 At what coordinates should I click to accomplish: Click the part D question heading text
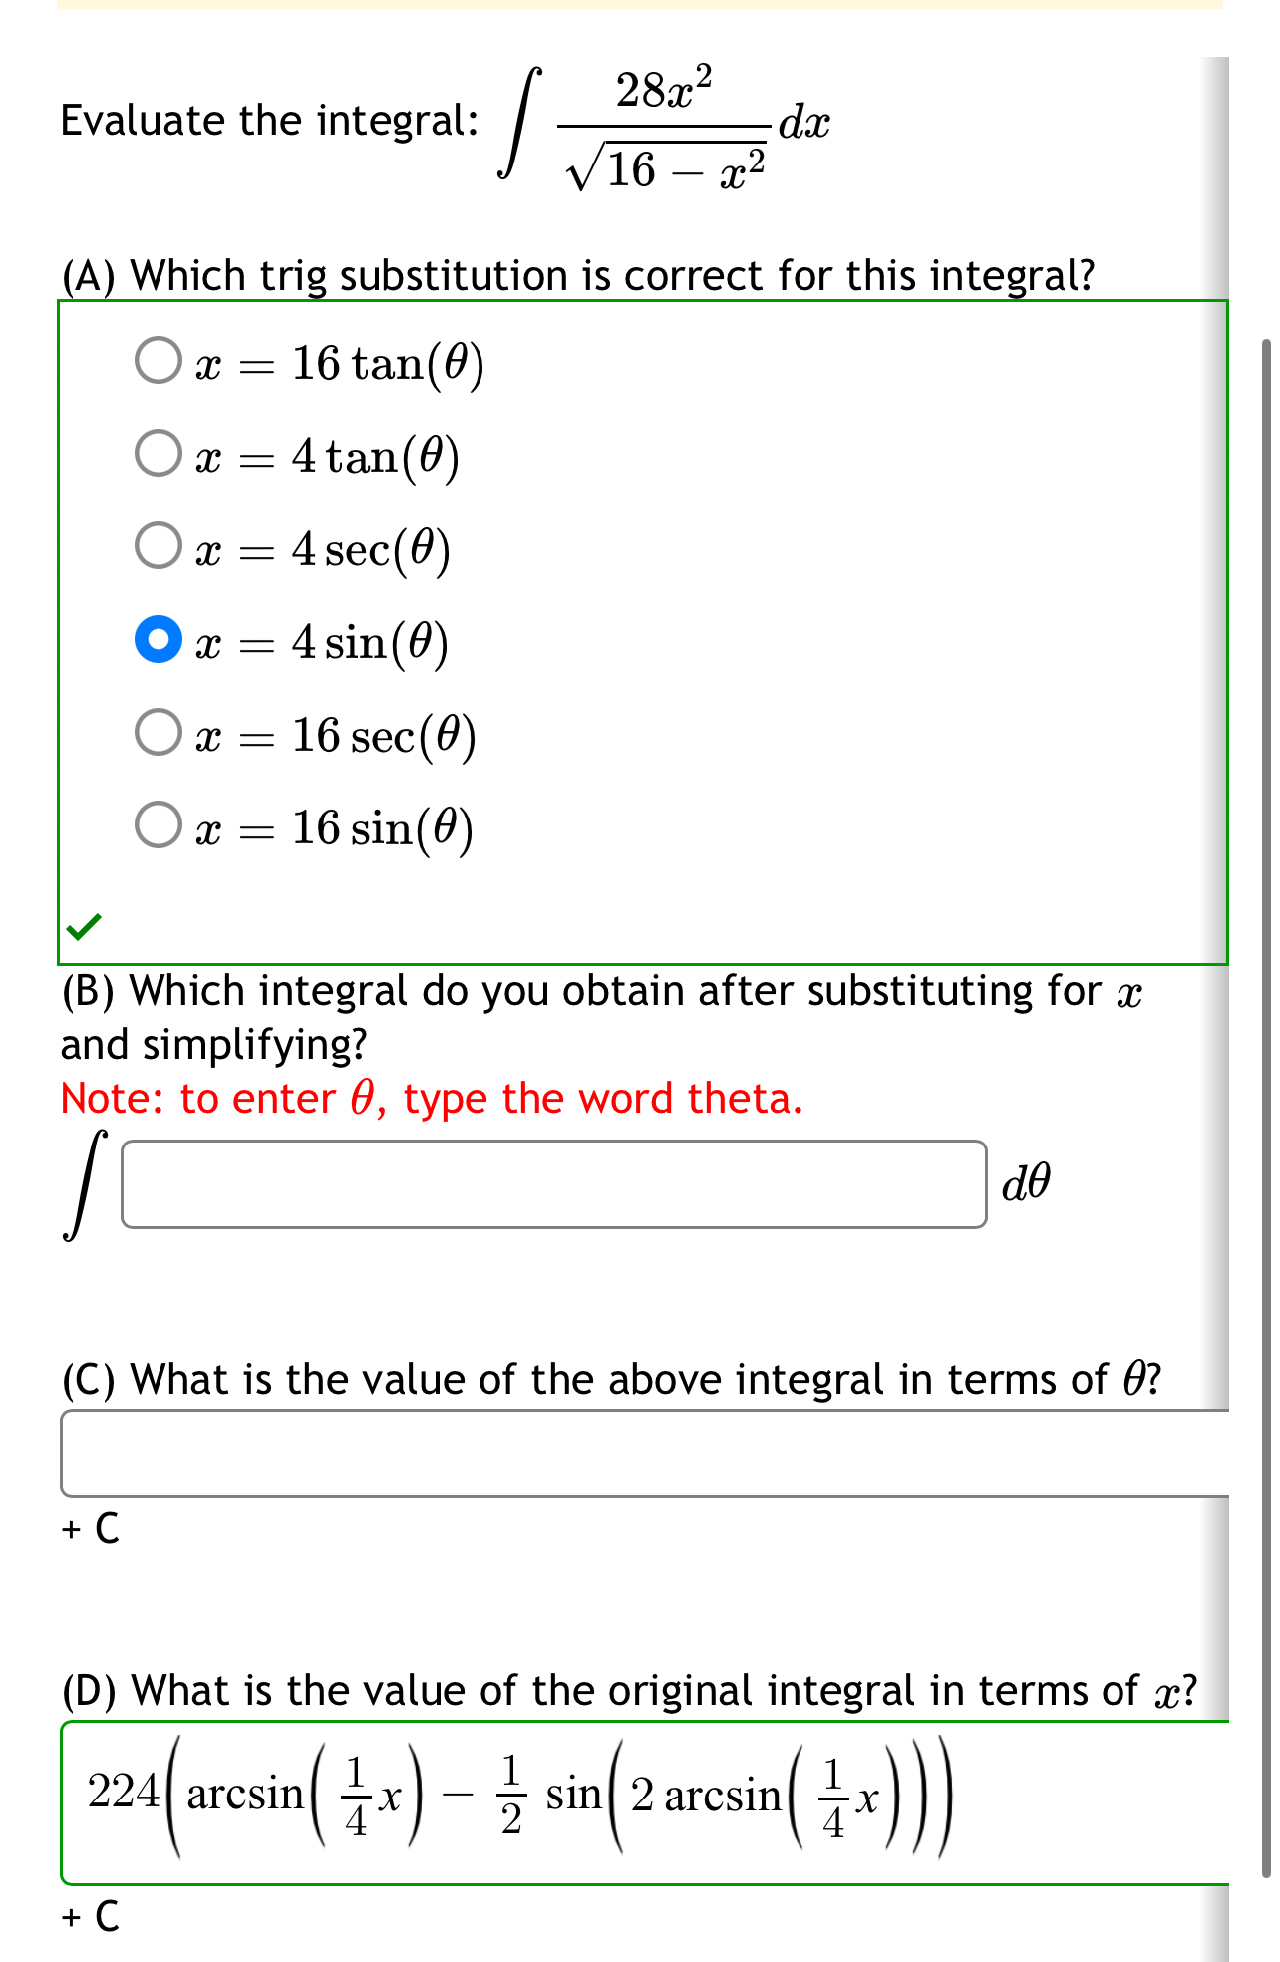pyautogui.click(x=628, y=1689)
